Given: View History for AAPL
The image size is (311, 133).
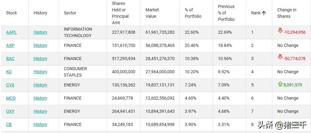Looking at the screenshot, I should pyautogui.click(x=40, y=32).
